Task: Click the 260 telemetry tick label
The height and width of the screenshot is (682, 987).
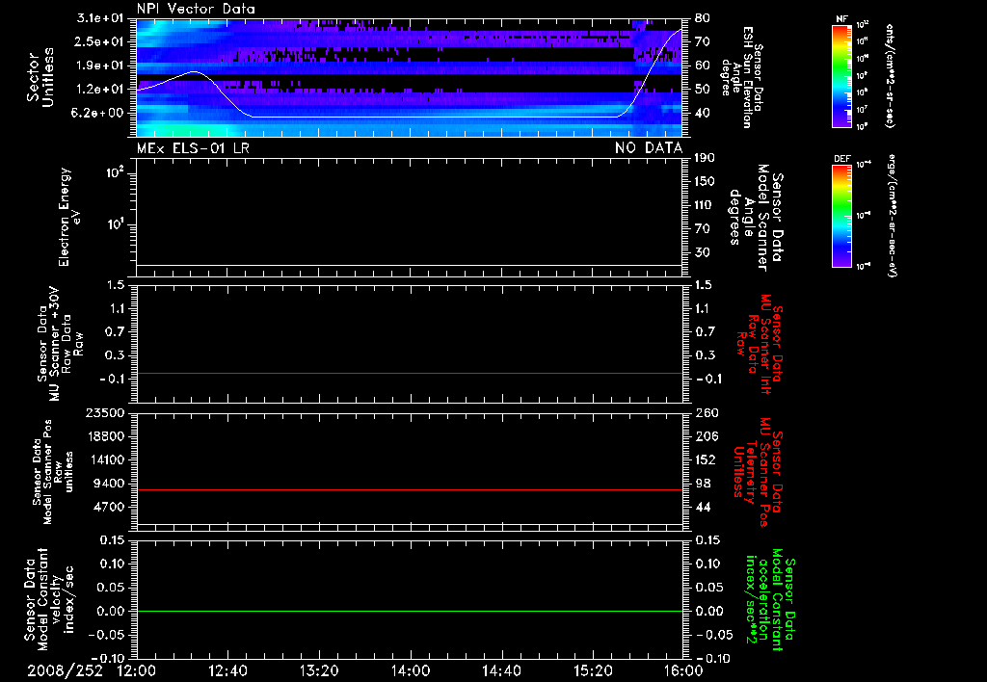Action: (x=707, y=413)
